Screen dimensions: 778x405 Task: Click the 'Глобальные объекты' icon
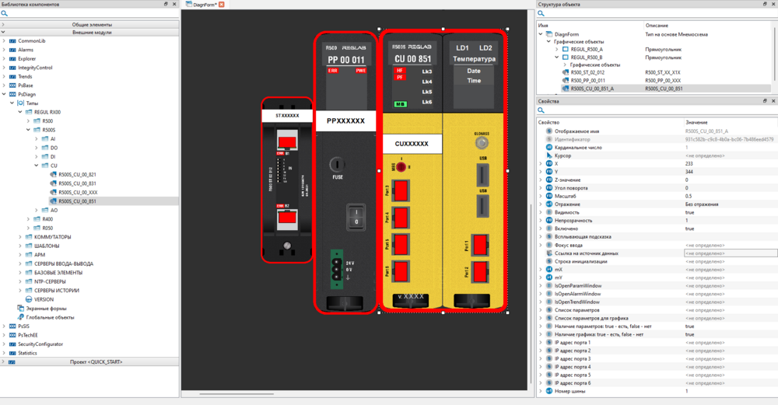(x=20, y=317)
